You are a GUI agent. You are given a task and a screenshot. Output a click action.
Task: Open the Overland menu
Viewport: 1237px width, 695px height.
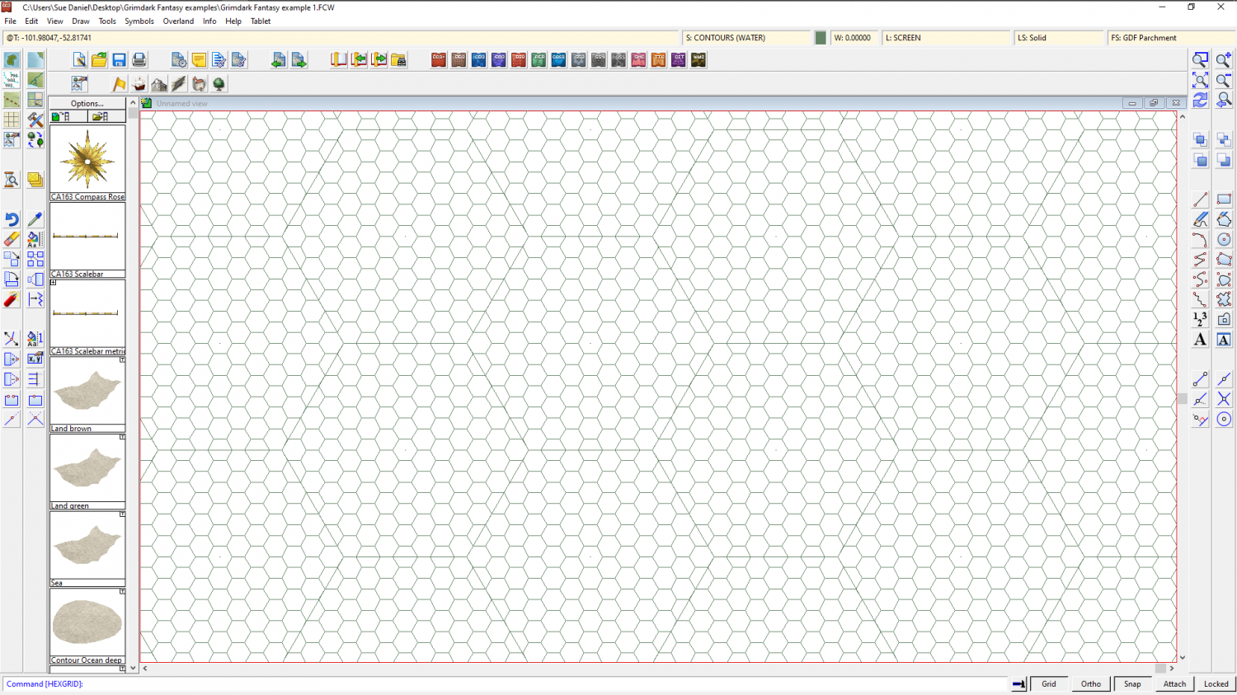(178, 21)
